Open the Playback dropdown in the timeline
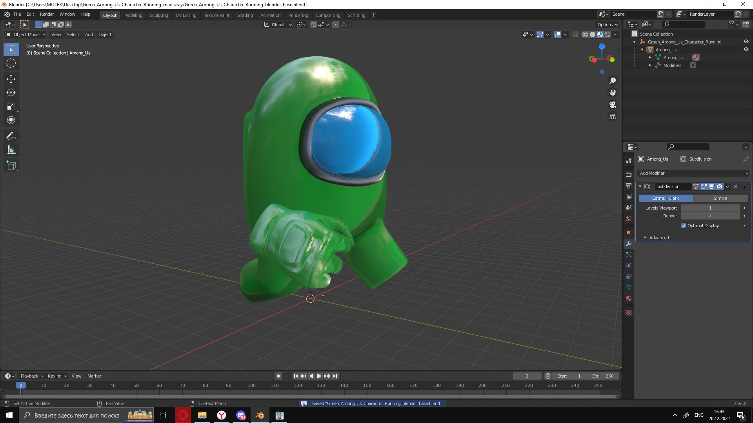 coord(32,376)
